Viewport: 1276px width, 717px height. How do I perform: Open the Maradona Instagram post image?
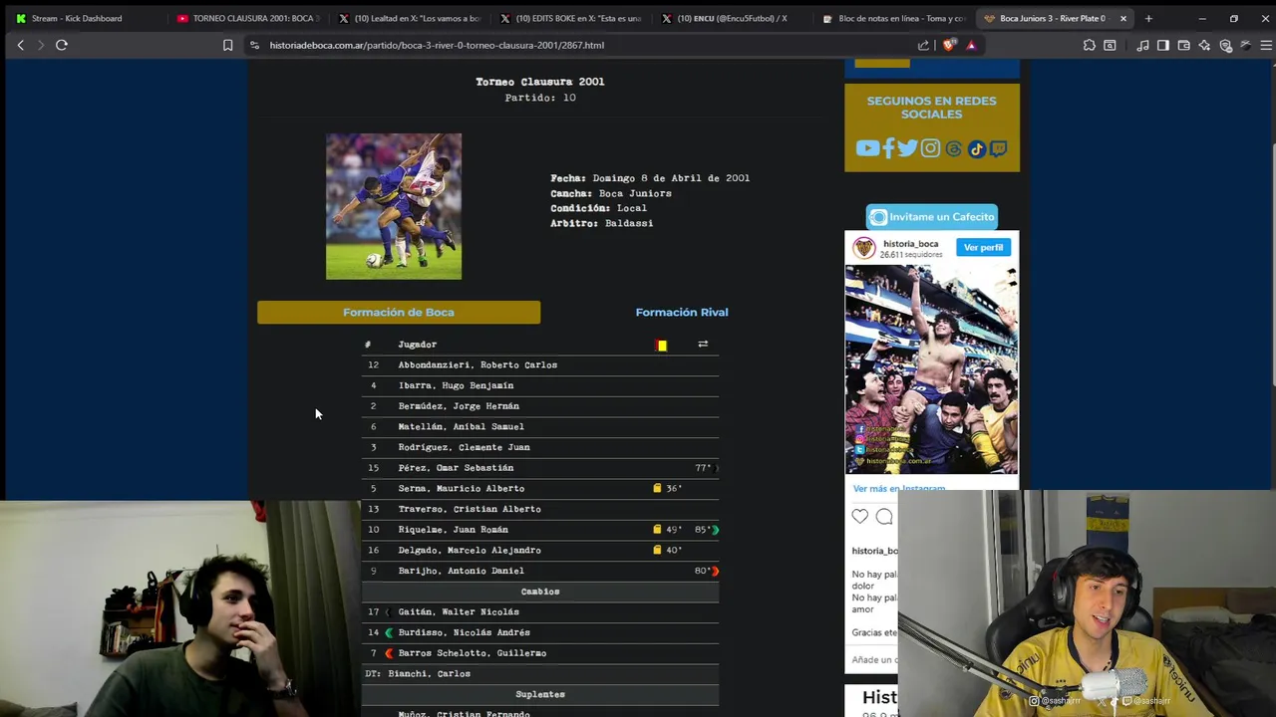pos(931,369)
